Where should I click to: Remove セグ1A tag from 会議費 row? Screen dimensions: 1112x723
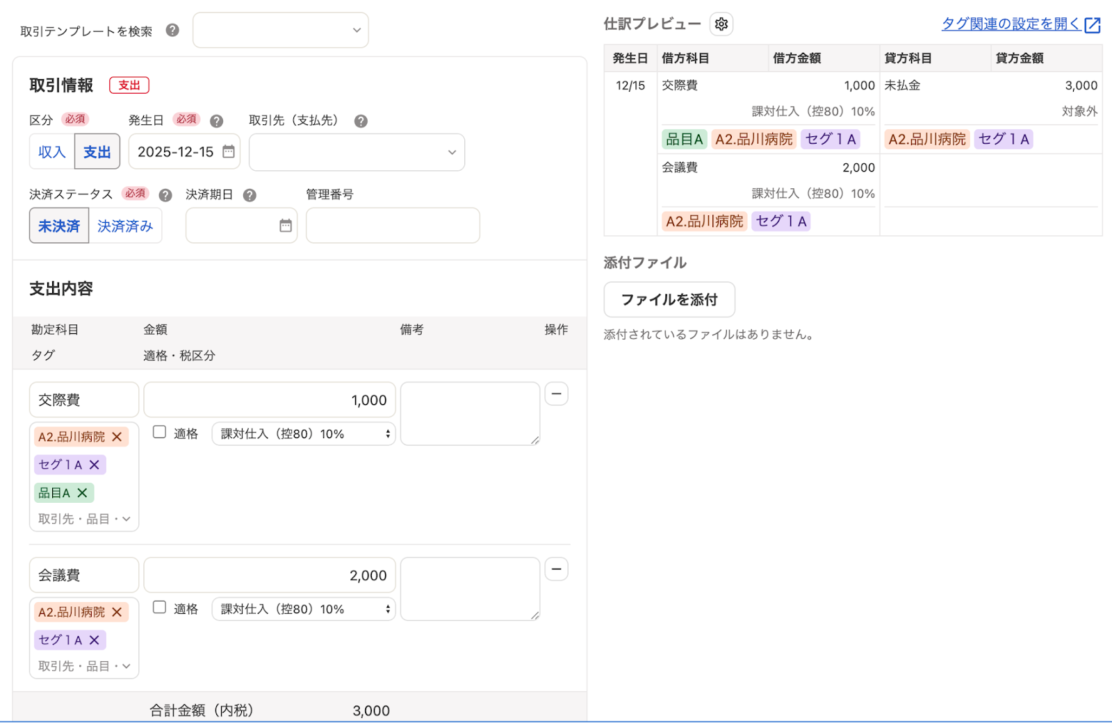95,640
